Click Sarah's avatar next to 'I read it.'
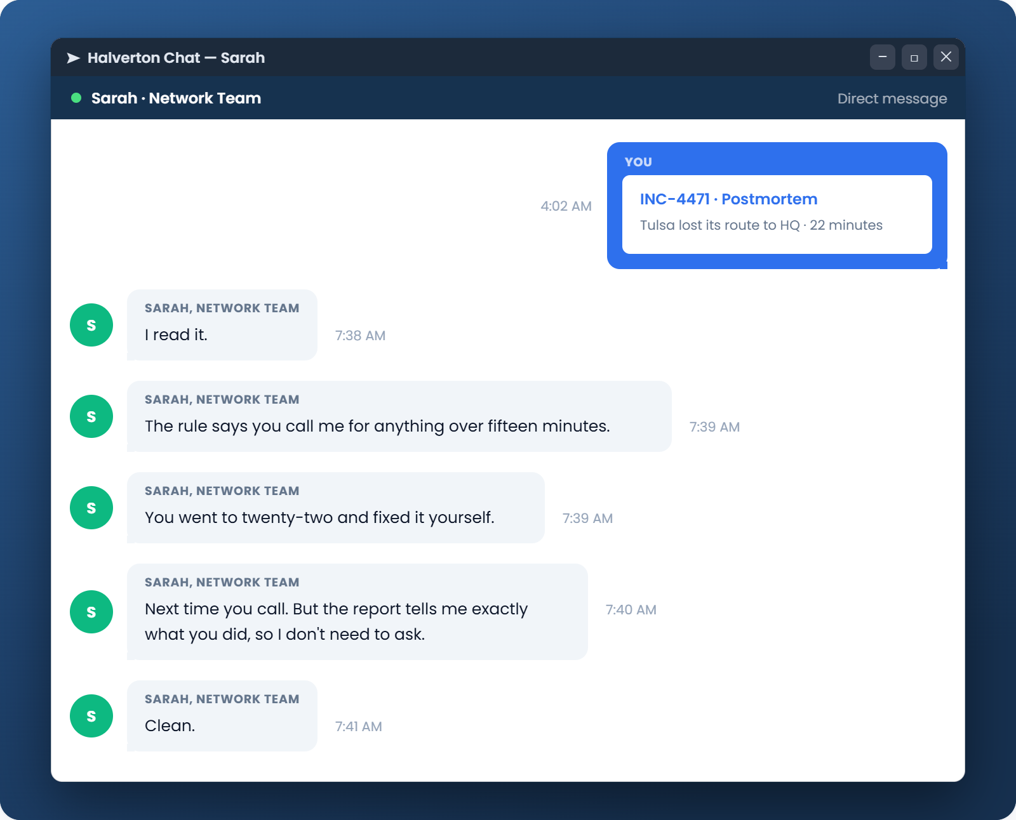1016x820 pixels. point(91,325)
